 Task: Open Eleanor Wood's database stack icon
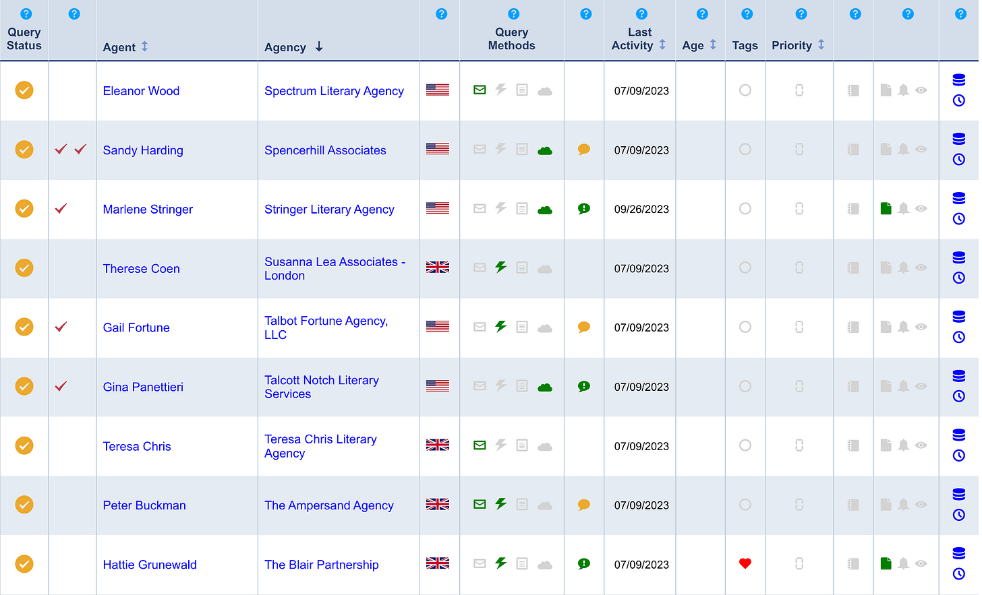958,80
